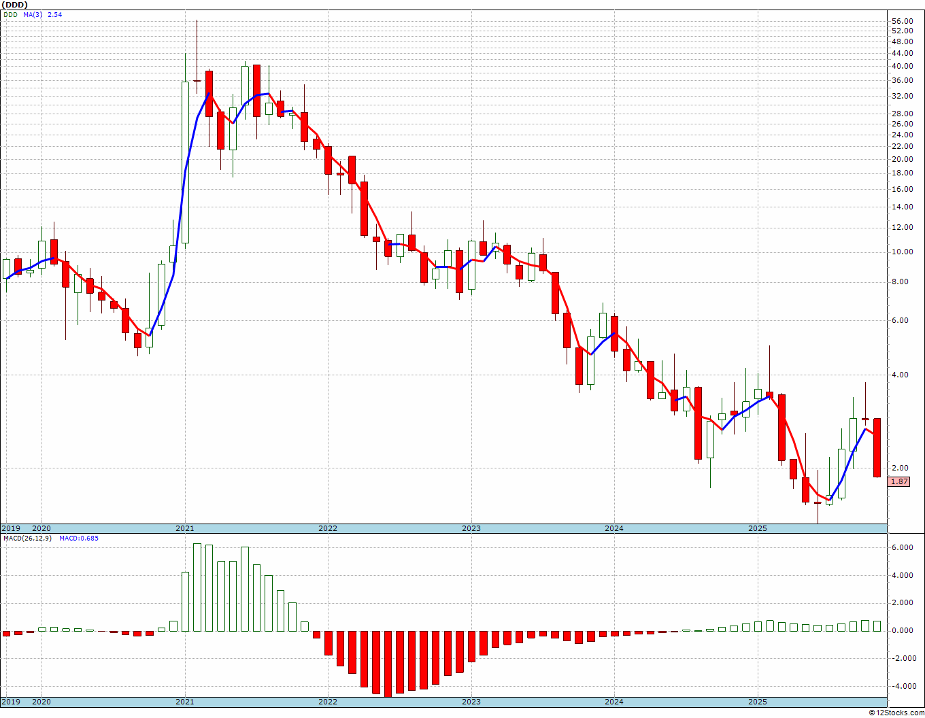
Task: Click the 52.00 price axis label
Action: [902, 31]
